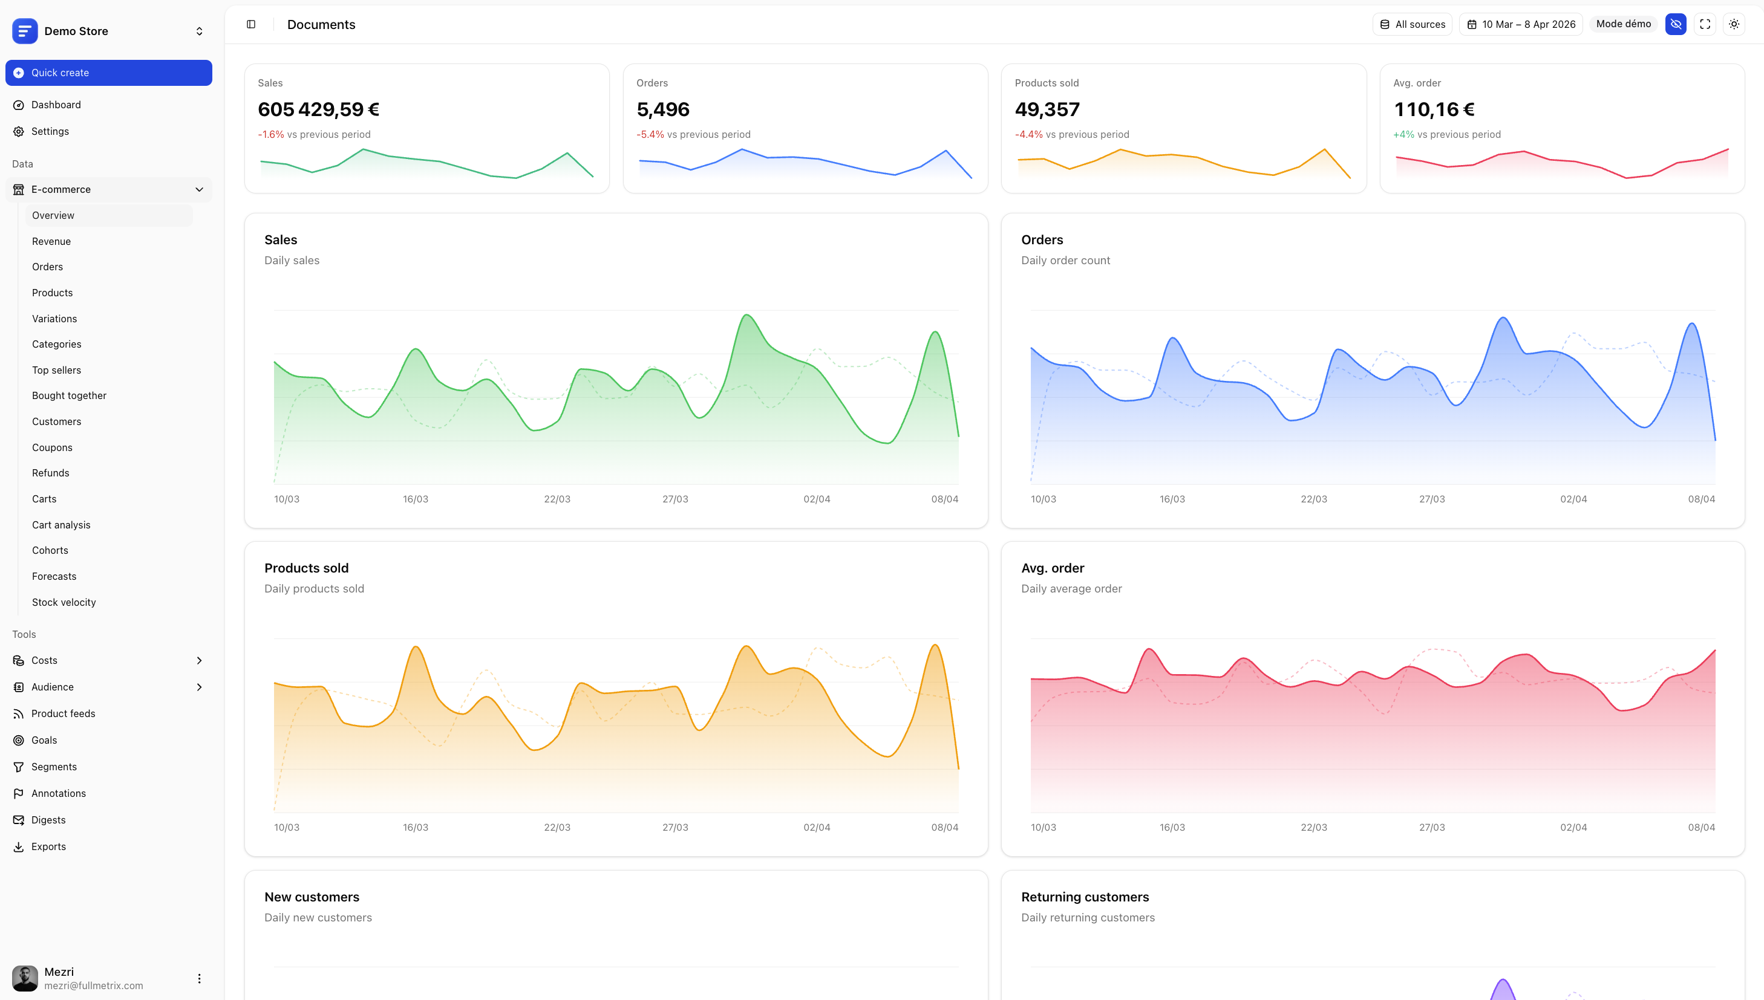This screenshot has height=1000, width=1764.
Task: Open the Cart analysis page
Action: pos(60,524)
